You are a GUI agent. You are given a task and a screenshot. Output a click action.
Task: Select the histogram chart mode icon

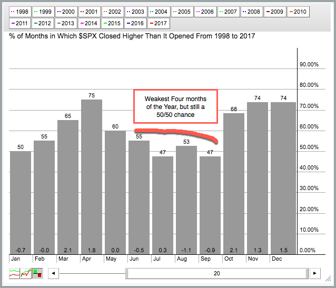37,273
